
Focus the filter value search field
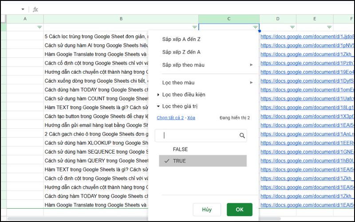click(x=201, y=135)
